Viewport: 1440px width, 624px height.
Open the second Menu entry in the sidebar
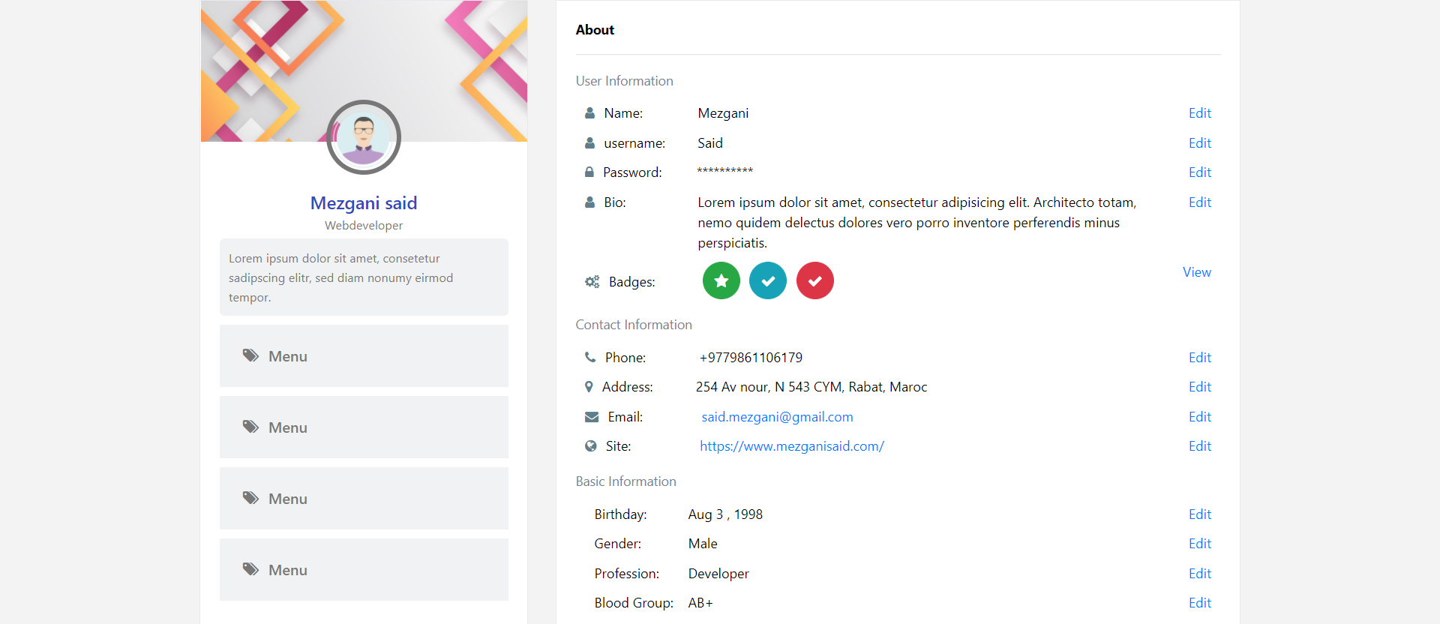[x=364, y=427]
